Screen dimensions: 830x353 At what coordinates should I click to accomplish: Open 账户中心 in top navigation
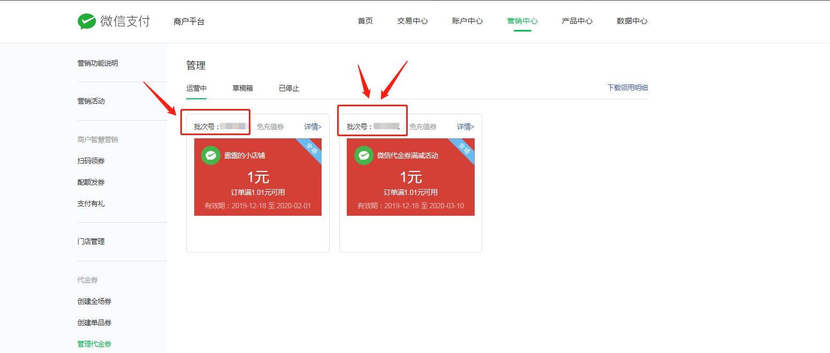tap(467, 21)
